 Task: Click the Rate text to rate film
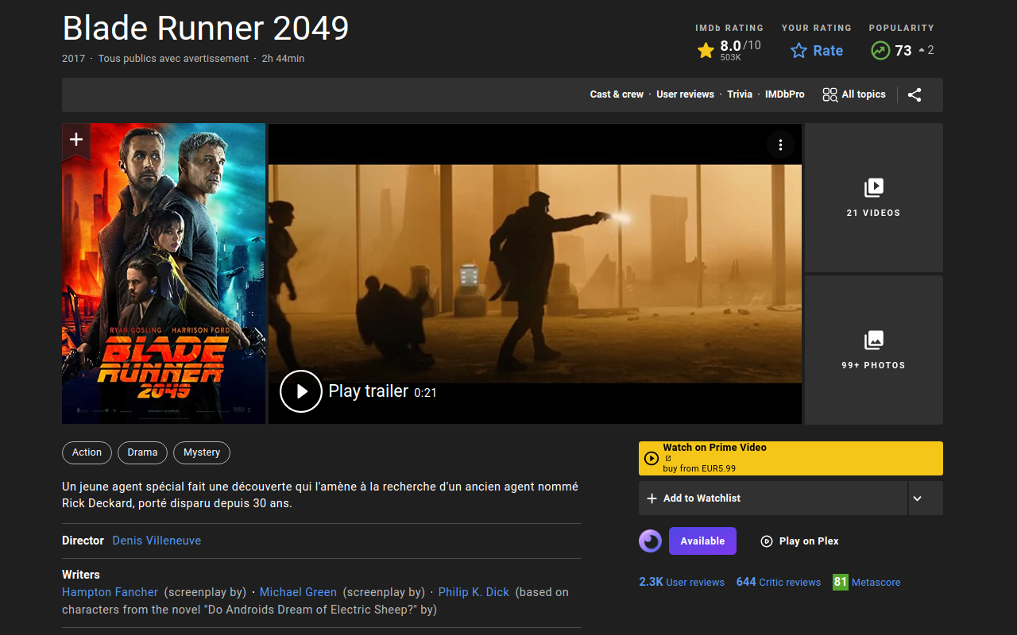point(828,51)
